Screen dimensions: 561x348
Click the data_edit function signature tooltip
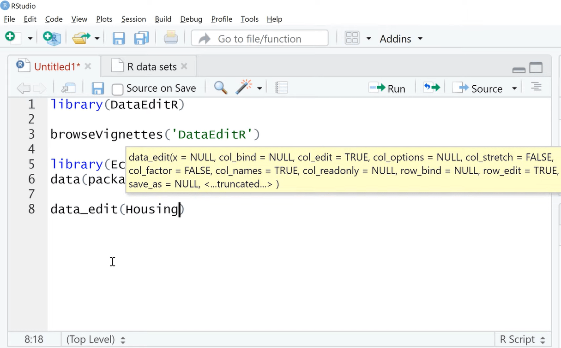pos(343,171)
